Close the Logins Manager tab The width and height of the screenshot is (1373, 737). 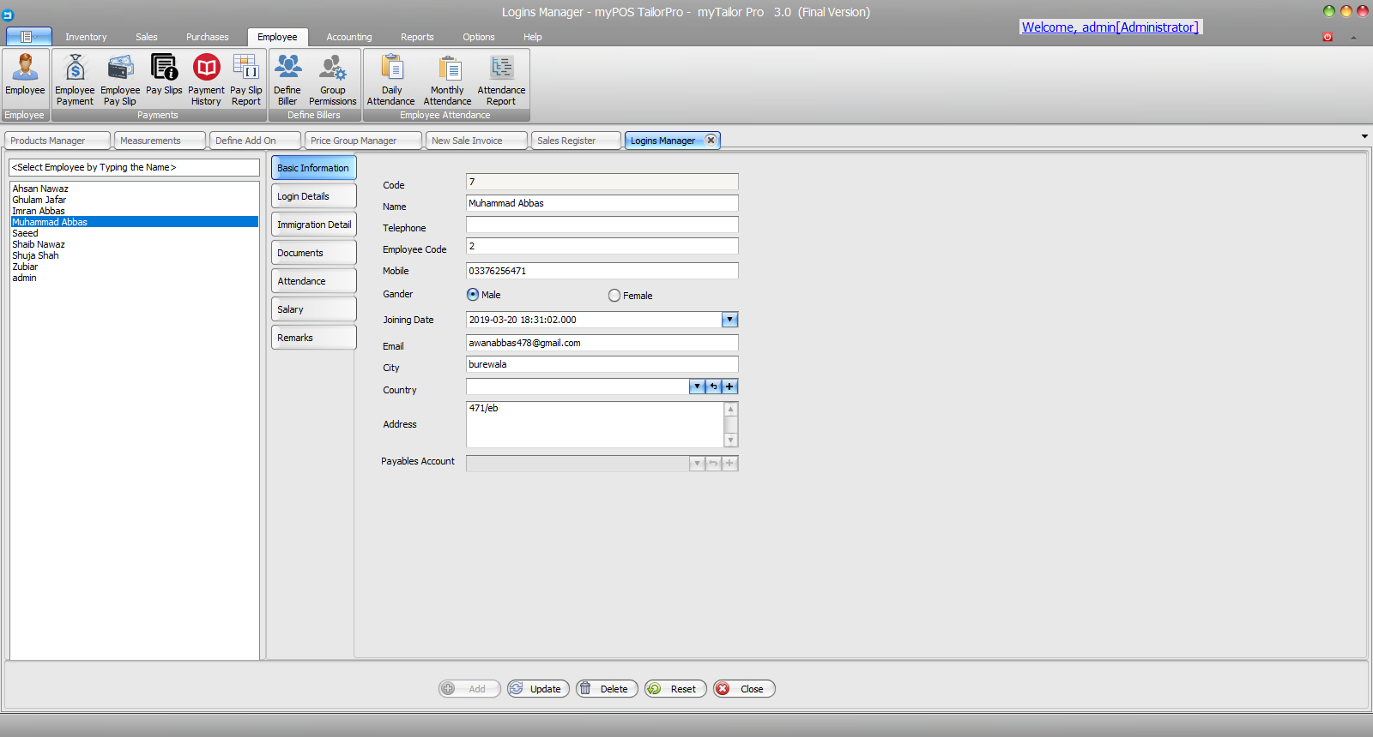point(711,141)
